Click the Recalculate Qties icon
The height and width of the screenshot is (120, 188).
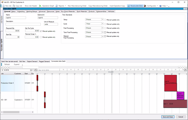[129, 6]
